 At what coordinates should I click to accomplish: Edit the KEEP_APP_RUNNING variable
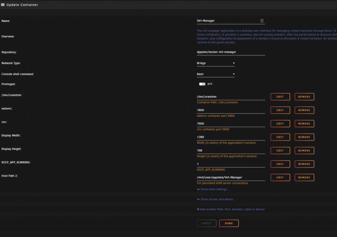[x=280, y=164]
